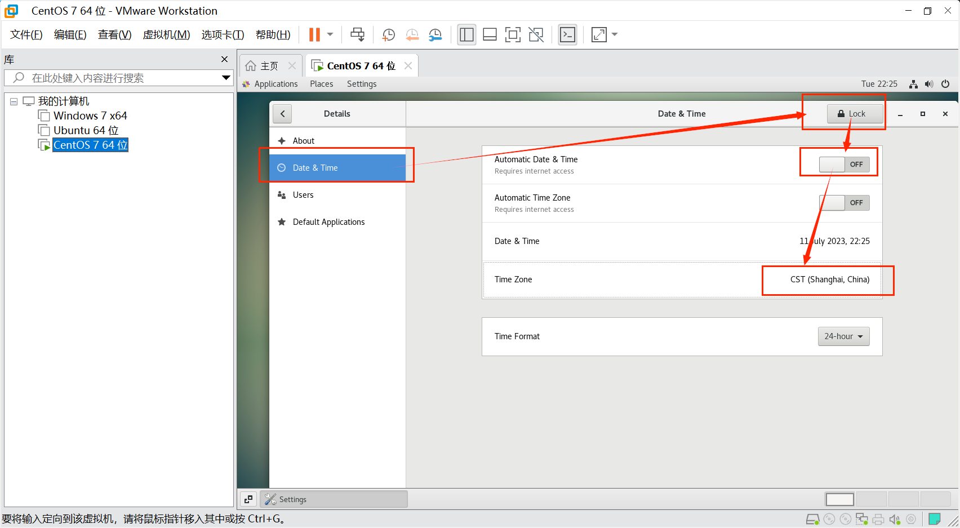Click the window list toggle icon in guest taskbar
Viewport: 960px width, 528px height.
[248, 499]
